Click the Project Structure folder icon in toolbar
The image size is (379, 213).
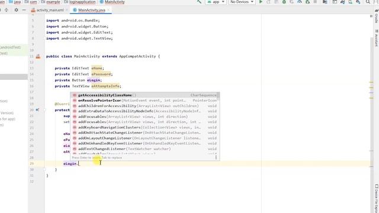tap(325, 2)
